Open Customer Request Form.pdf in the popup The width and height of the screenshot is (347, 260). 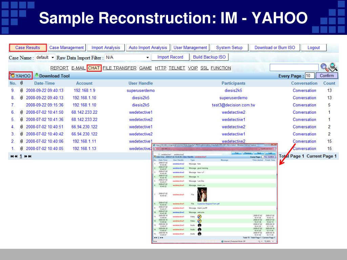pyautogui.click(x=208, y=204)
